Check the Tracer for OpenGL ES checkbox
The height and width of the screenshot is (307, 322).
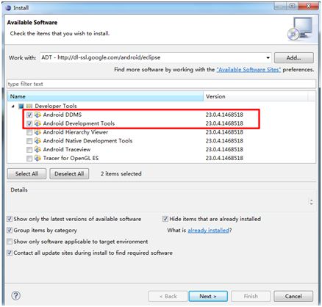[29, 159]
